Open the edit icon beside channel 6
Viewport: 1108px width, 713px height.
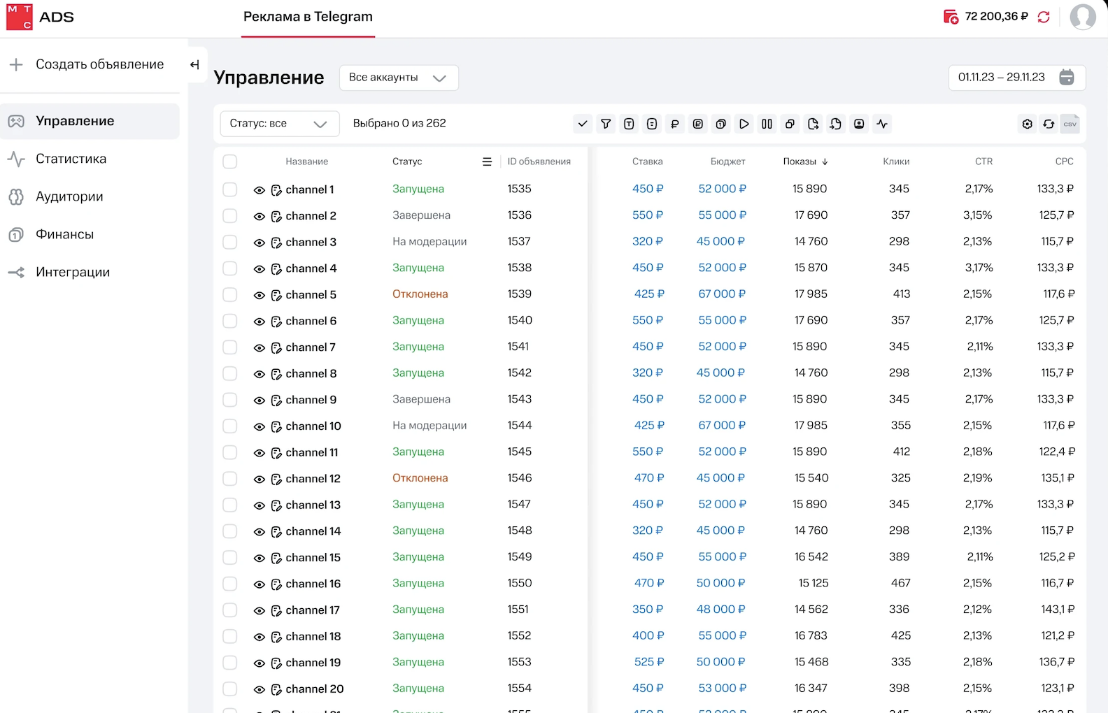[276, 322]
